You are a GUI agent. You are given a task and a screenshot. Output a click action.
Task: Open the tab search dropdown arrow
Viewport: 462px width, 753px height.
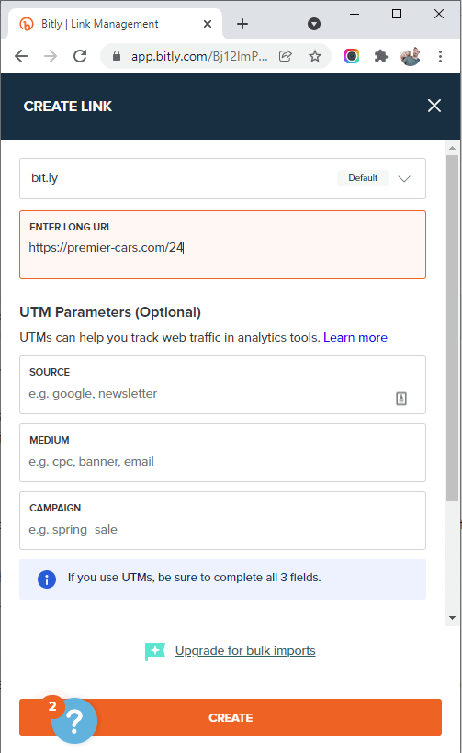click(314, 24)
